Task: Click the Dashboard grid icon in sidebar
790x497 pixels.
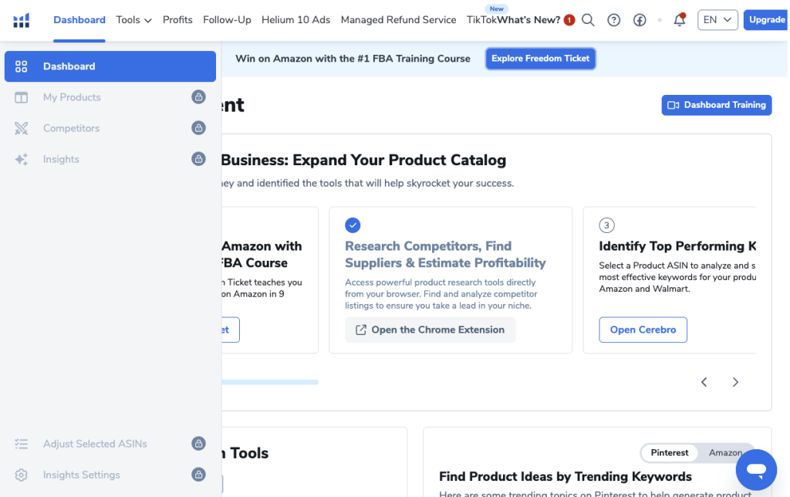Action: [x=21, y=66]
